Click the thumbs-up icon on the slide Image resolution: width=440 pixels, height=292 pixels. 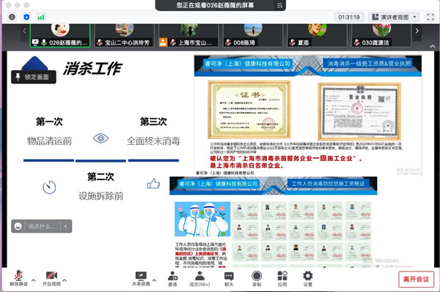(x=153, y=184)
